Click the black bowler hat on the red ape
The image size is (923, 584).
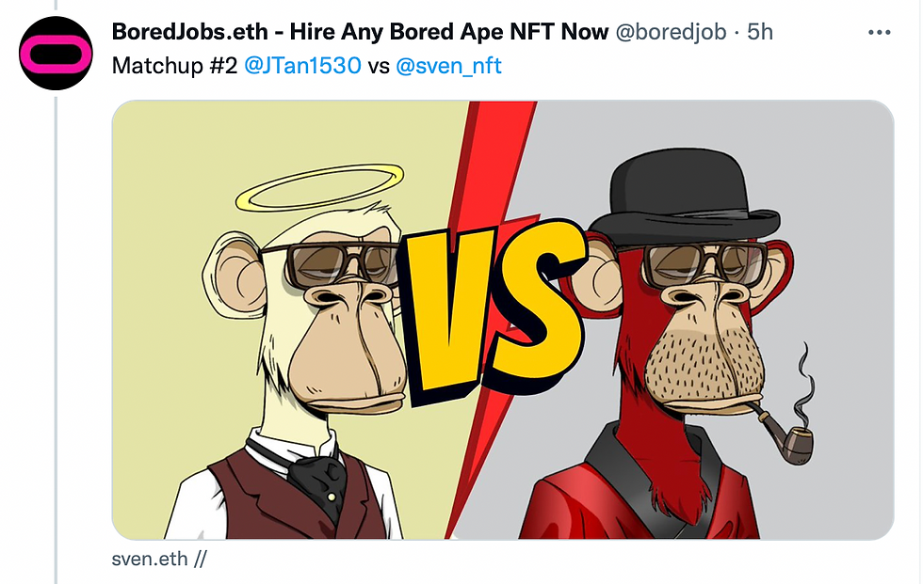click(x=685, y=196)
